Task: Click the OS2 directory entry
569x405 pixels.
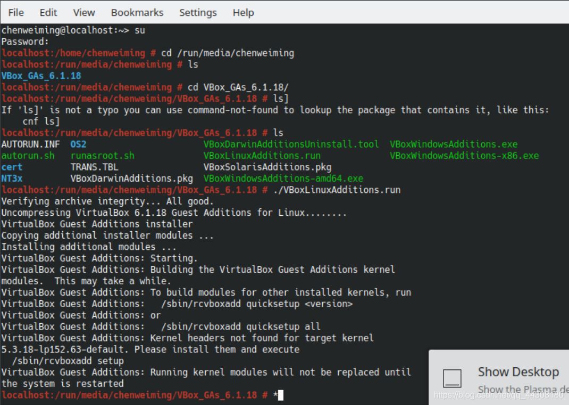Action: click(x=78, y=145)
